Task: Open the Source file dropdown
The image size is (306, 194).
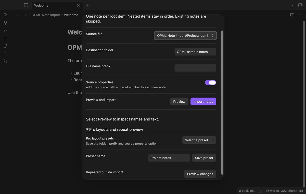Action: pos(185,36)
